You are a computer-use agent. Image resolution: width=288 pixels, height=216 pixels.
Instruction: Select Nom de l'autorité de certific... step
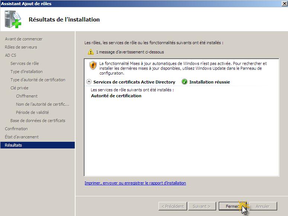click(x=43, y=104)
